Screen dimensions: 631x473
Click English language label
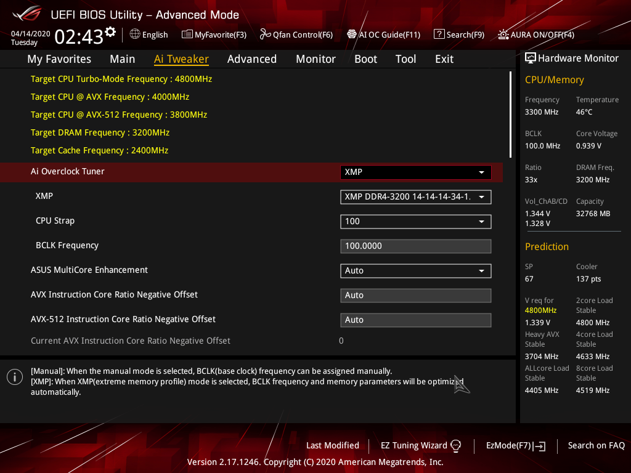coord(155,34)
